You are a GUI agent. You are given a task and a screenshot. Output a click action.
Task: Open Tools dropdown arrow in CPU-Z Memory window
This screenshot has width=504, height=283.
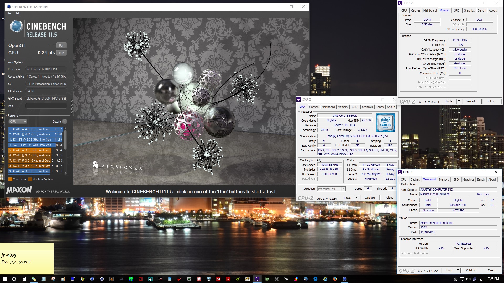[458, 101]
